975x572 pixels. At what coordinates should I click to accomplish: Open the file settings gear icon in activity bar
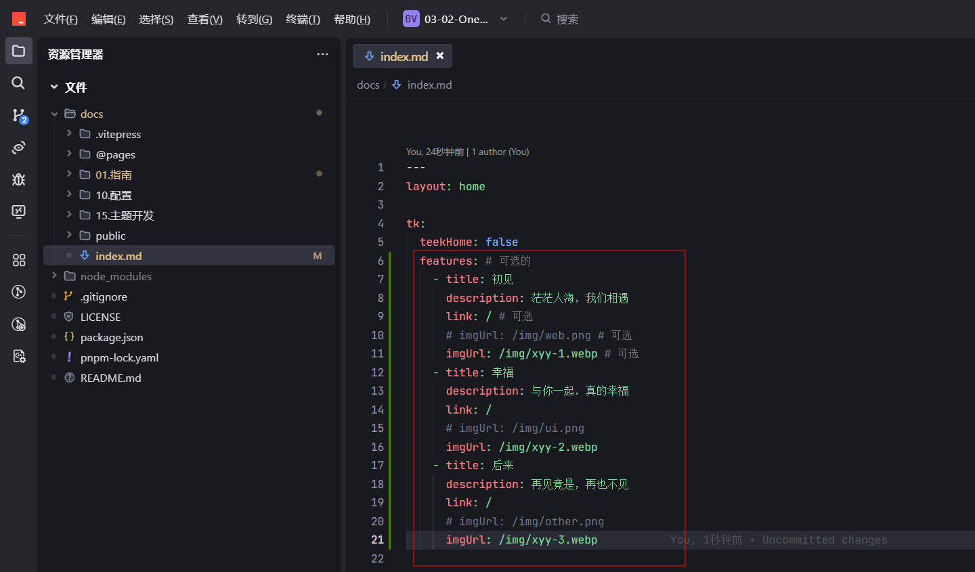19,356
